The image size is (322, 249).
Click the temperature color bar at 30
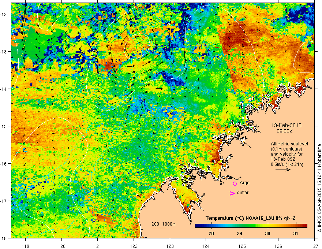pos(267,226)
